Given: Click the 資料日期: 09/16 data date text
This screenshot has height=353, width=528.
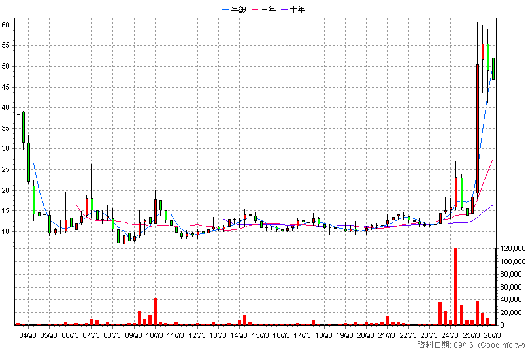Looking at the screenshot, I should pyautogui.click(x=446, y=345).
